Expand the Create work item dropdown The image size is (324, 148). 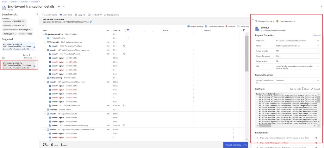coord(285,21)
